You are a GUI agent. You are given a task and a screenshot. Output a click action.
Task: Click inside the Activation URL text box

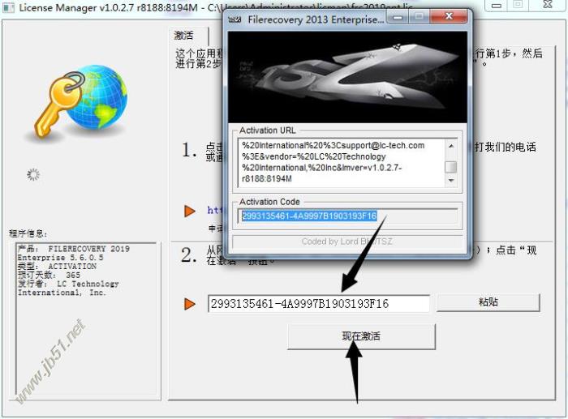[x=342, y=162]
